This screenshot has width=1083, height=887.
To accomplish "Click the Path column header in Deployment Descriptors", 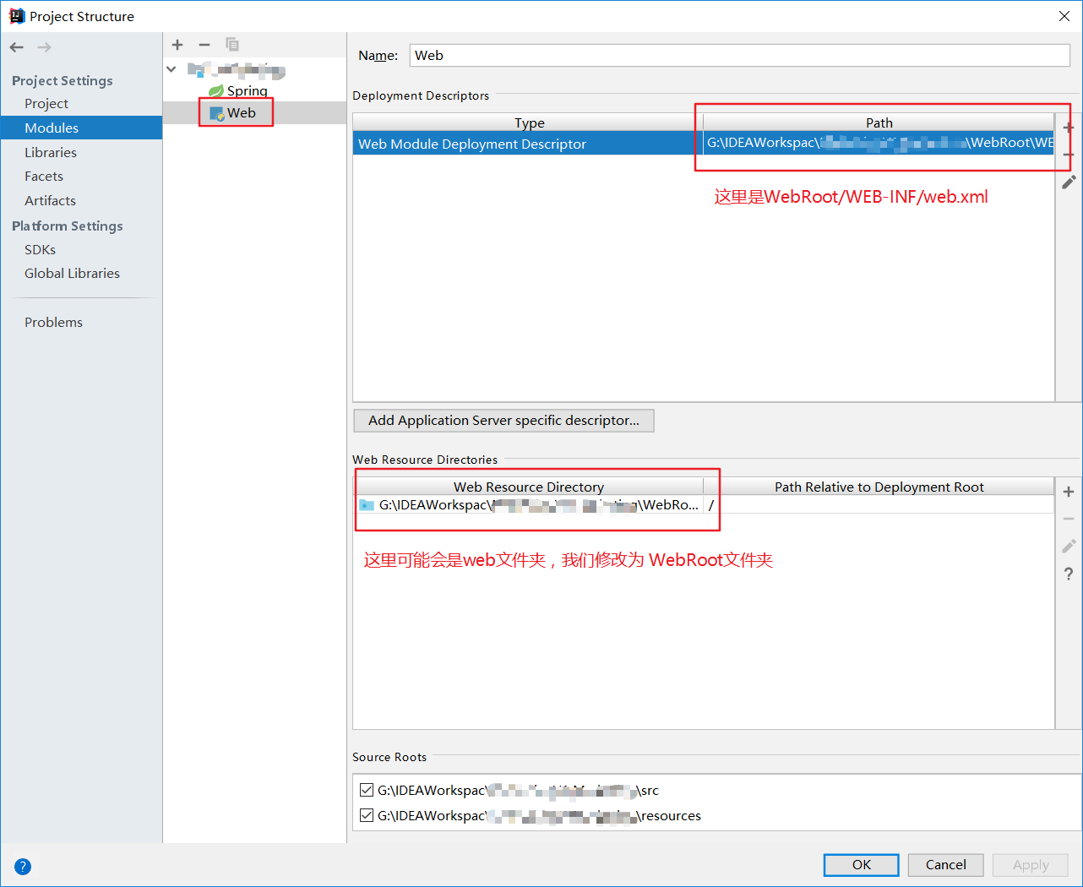I will tap(879, 122).
